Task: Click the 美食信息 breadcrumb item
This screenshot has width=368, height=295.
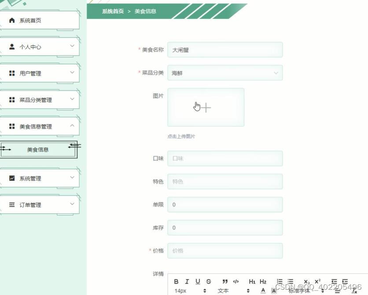Action: coord(145,11)
